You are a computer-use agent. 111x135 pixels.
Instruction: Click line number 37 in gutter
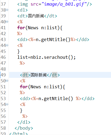[x=3, y=4]
